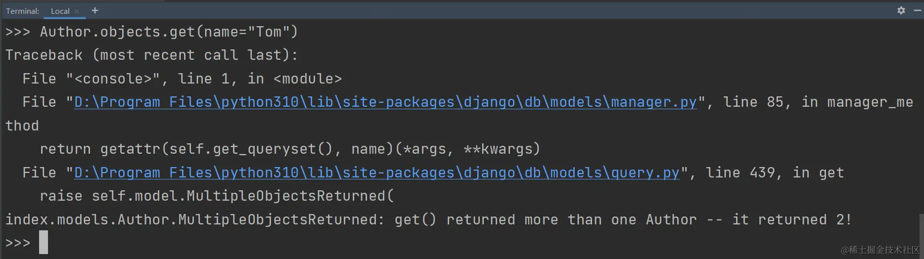The width and height of the screenshot is (924, 259).
Task: Open the query.py file link
Action: click(x=377, y=173)
